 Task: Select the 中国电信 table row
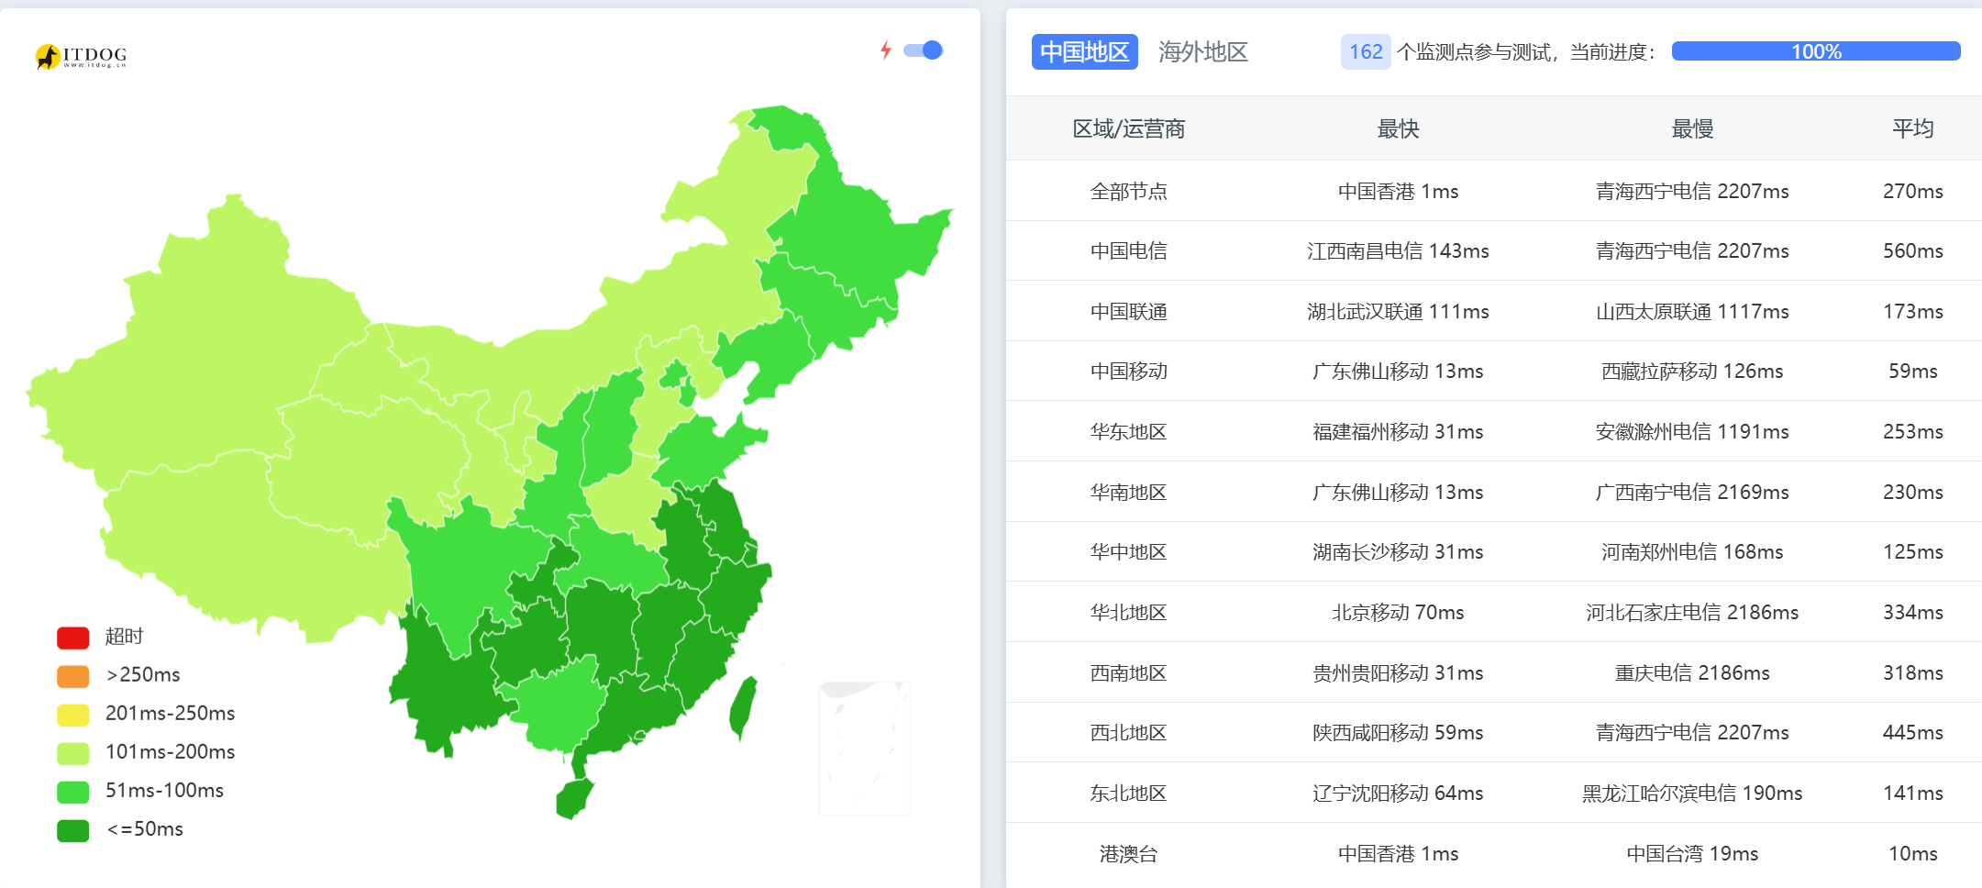1128,251
